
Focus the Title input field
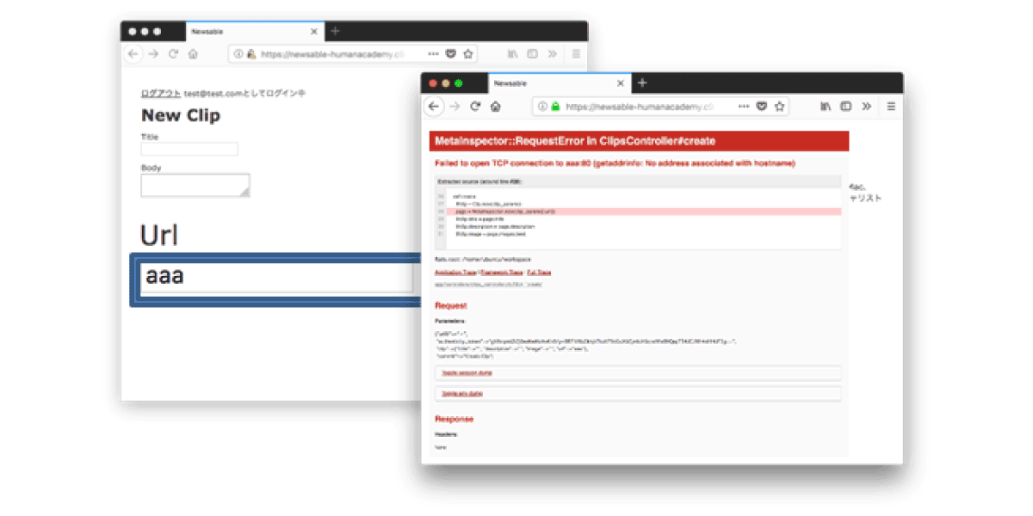tap(189, 149)
